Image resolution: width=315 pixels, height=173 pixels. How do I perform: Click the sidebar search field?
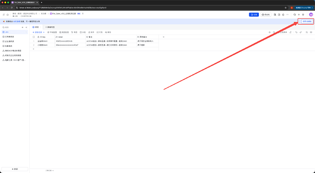coord(11,27)
